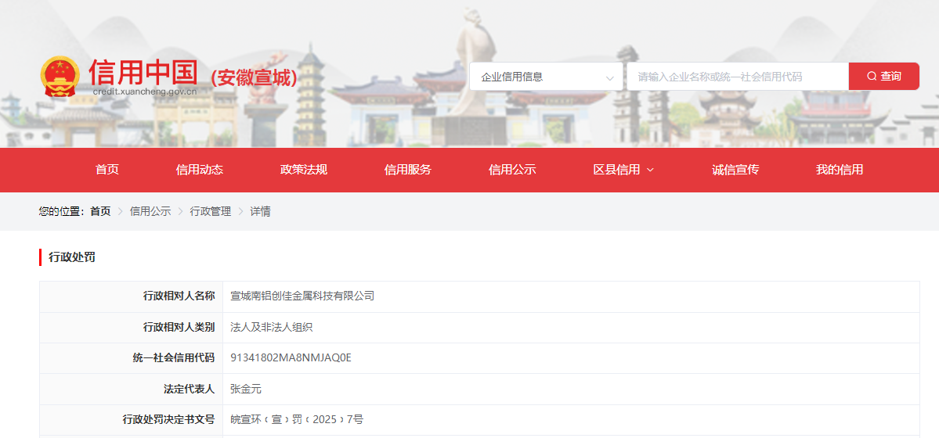Open the 信用动态 menu item
Image resolution: width=939 pixels, height=438 pixels.
(200, 170)
